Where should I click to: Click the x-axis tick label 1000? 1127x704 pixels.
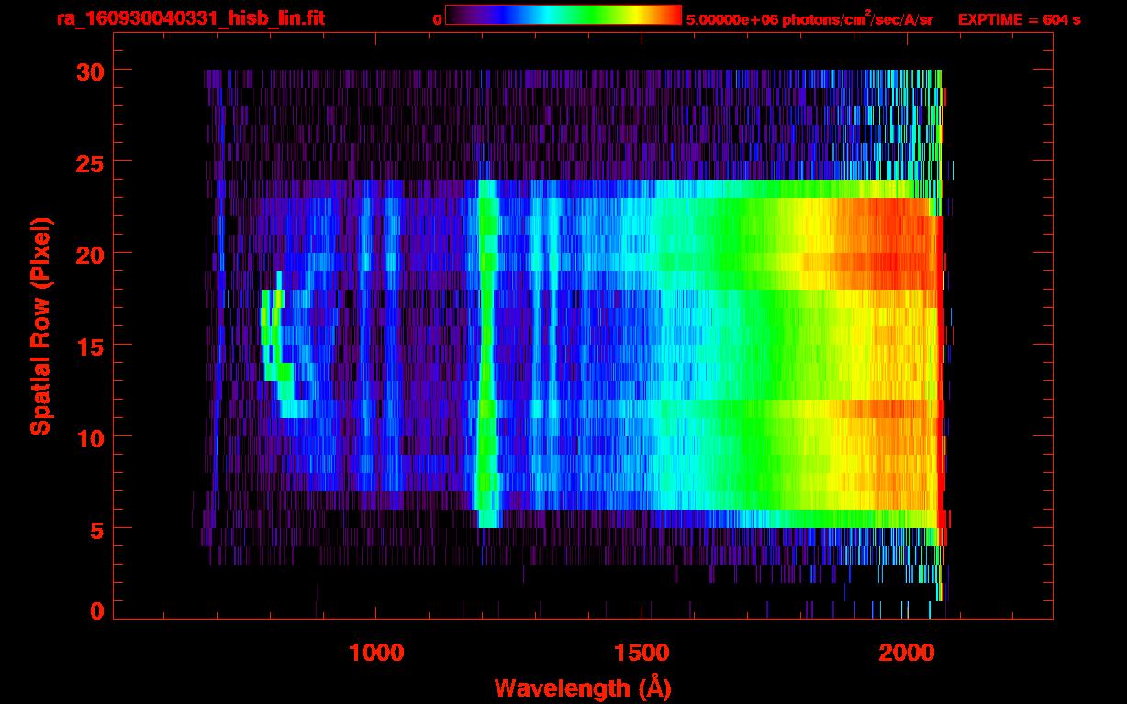(x=376, y=653)
